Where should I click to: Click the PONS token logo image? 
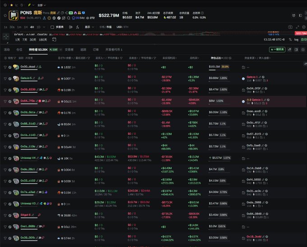pos(14,15)
